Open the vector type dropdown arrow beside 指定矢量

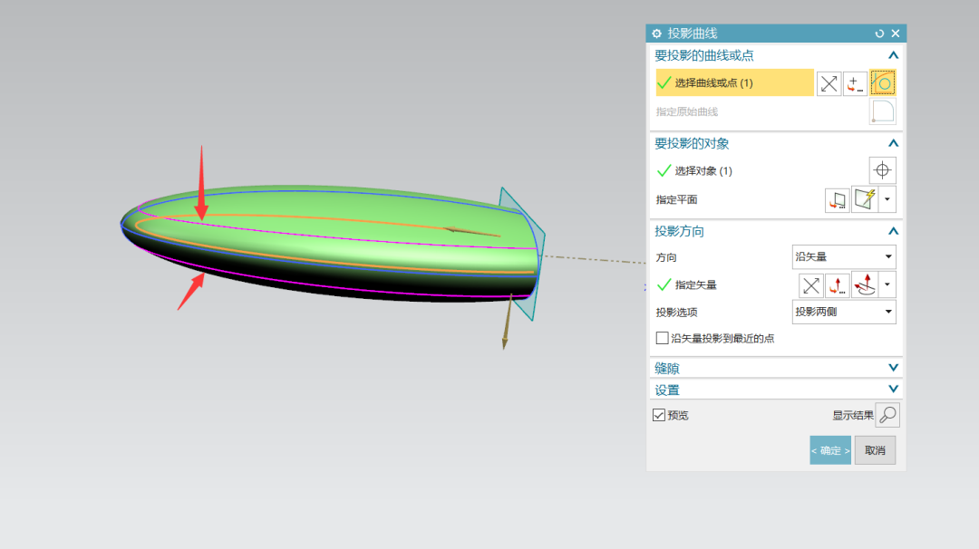click(x=887, y=285)
